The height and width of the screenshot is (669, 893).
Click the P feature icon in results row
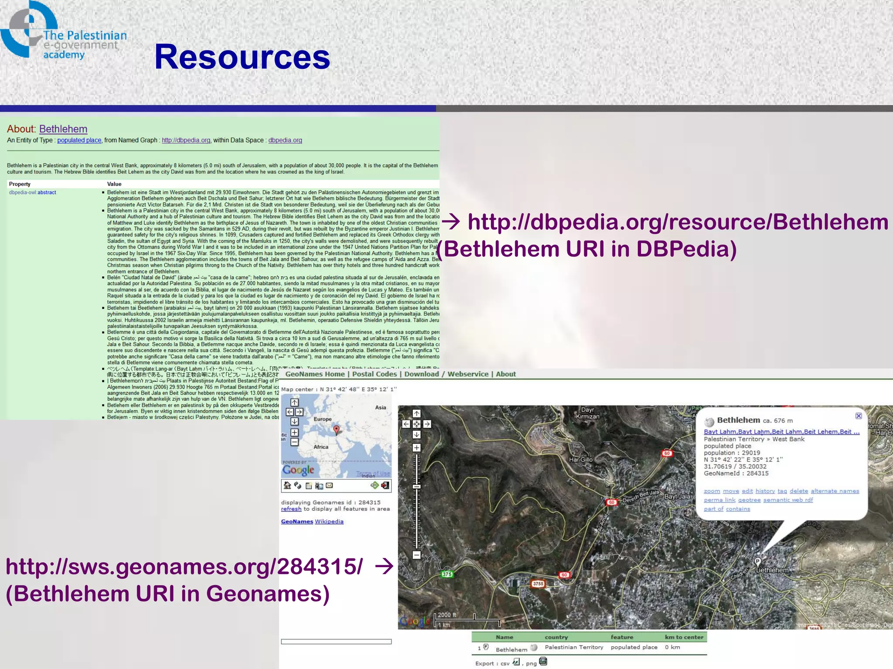point(486,647)
